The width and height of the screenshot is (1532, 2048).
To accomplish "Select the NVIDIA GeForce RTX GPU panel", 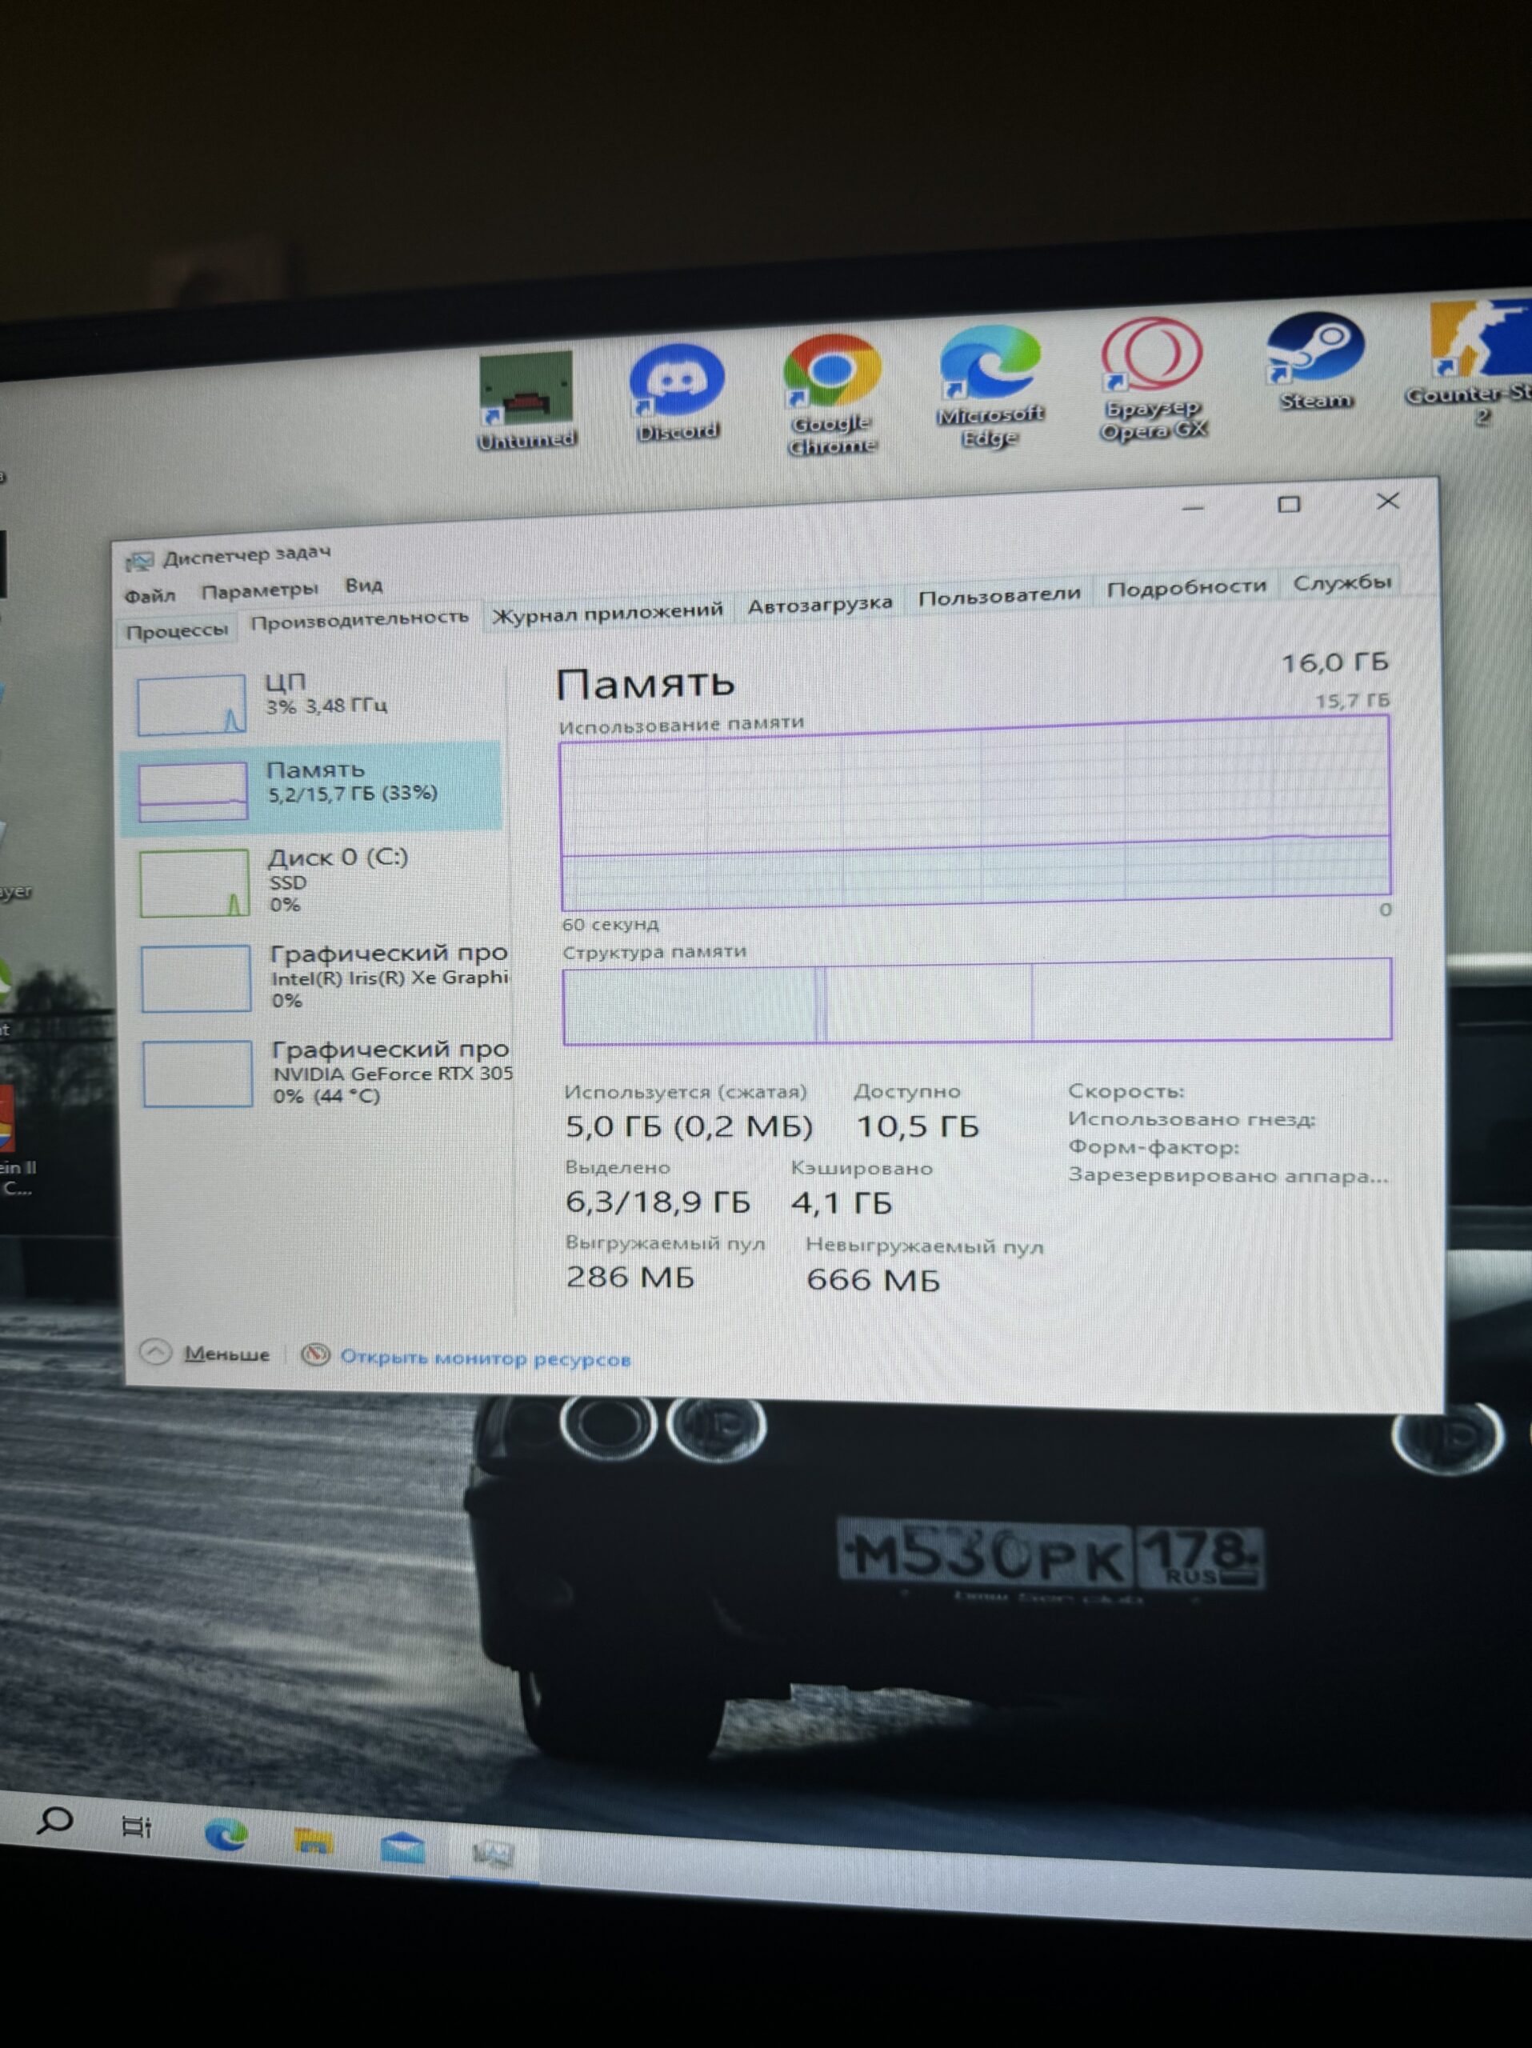I will (x=324, y=1074).
